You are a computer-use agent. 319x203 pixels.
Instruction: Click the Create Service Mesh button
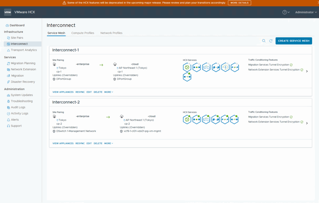(293, 41)
